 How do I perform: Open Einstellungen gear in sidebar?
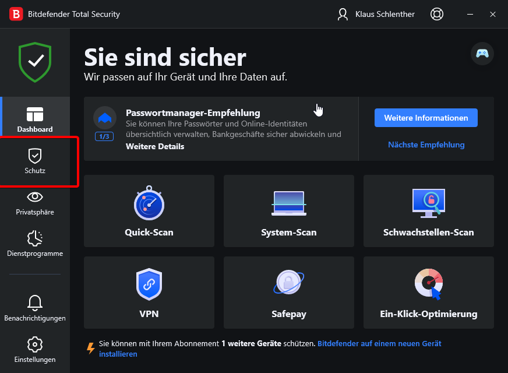click(35, 350)
